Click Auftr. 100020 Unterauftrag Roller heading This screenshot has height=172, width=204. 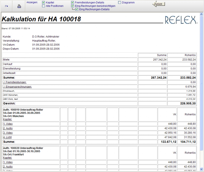click(x=23, y=148)
